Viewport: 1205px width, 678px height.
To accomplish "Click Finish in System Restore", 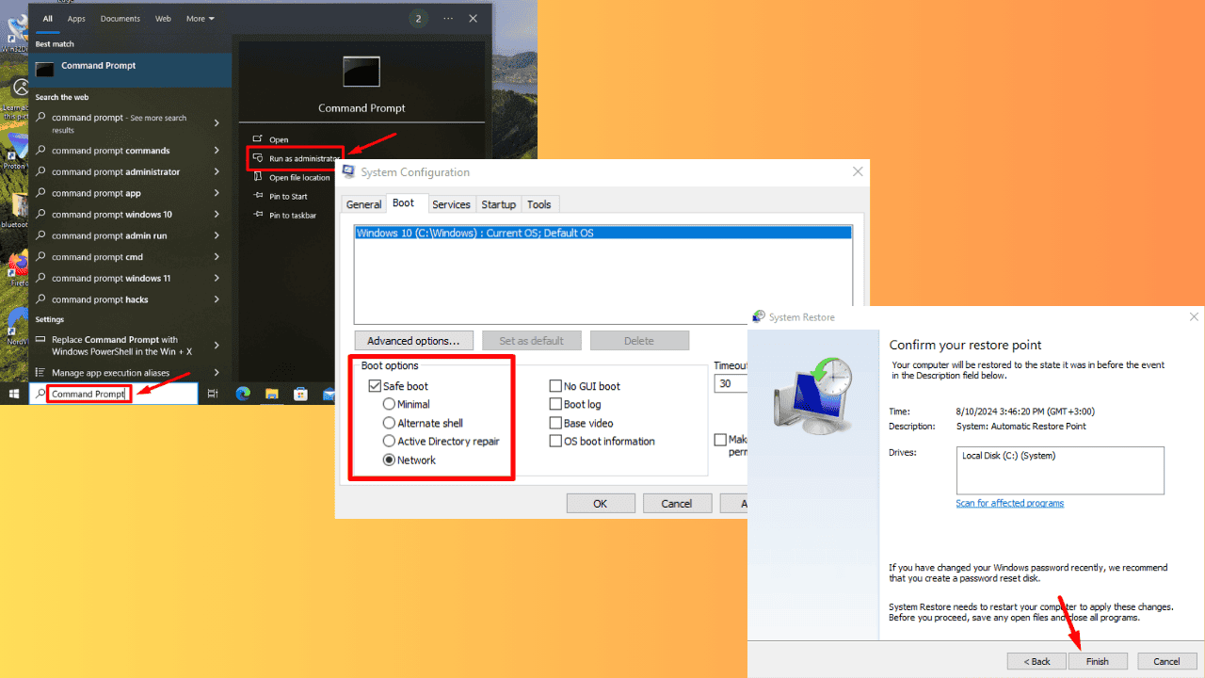I will coord(1097,661).
